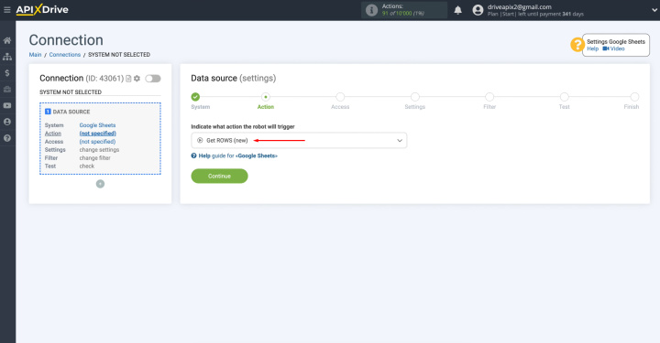Open the YouTube video icon in sidebar
This screenshot has height=343, width=660.
pos(7,105)
